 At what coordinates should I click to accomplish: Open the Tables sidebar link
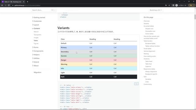(x=36, y=41)
